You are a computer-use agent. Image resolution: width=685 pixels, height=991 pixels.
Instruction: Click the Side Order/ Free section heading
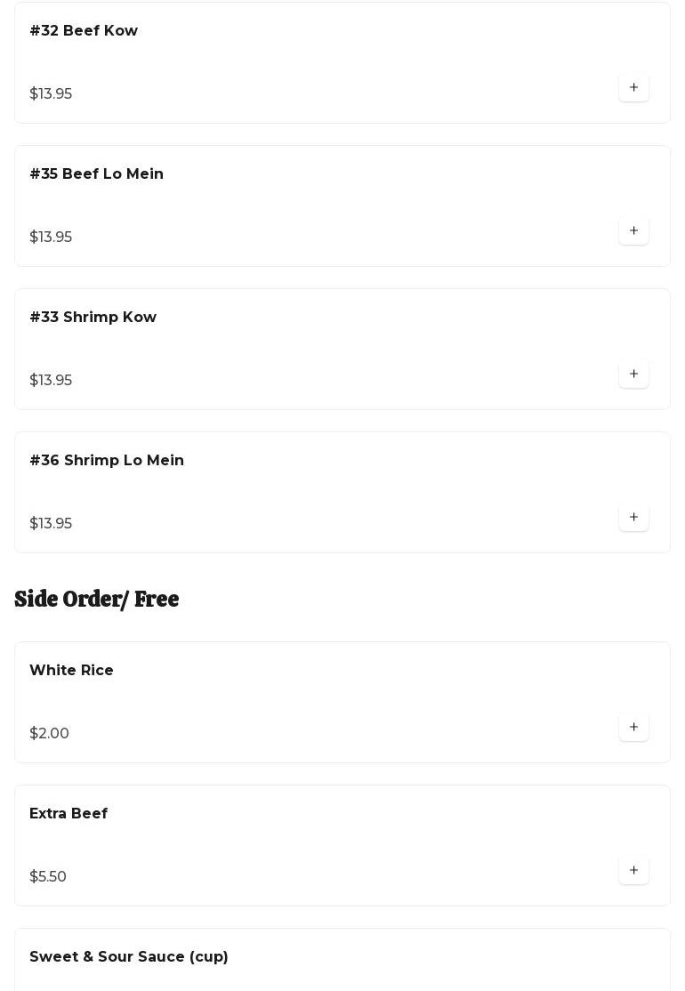coord(96,600)
